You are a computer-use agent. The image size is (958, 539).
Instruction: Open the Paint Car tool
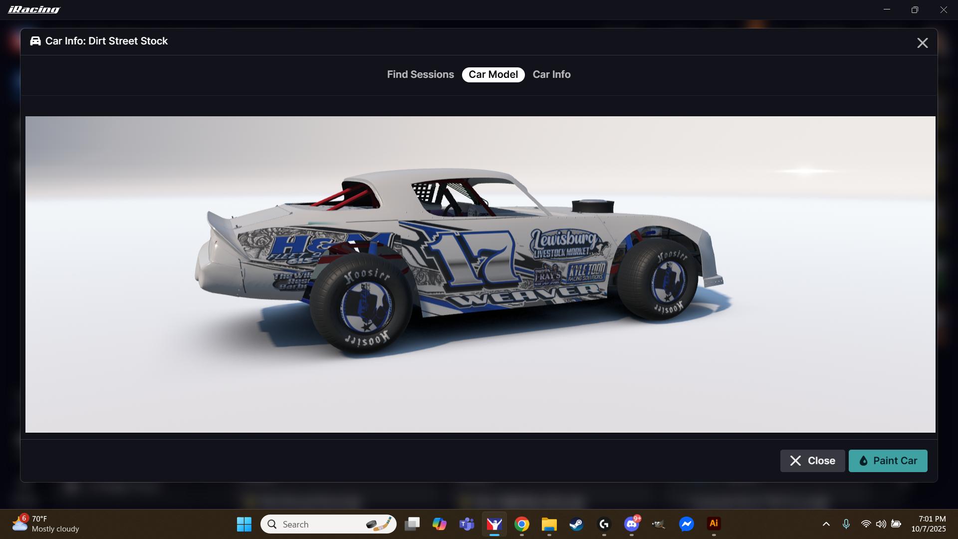click(x=888, y=461)
